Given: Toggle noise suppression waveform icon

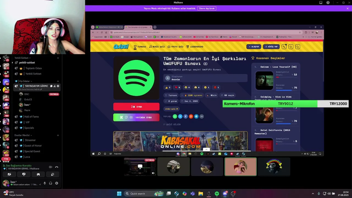Looking at the screenshot, I should [51, 167].
